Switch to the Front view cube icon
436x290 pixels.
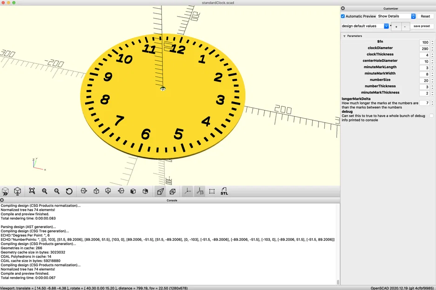(x=133, y=191)
